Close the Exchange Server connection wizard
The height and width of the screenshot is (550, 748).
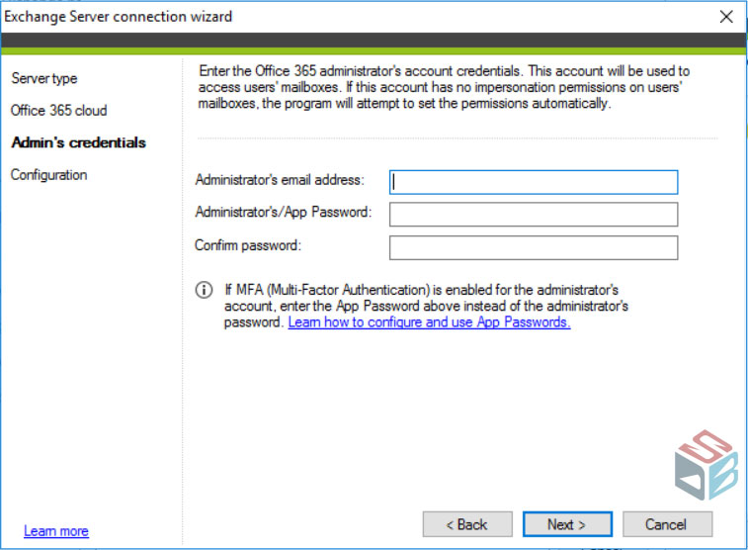pos(726,17)
